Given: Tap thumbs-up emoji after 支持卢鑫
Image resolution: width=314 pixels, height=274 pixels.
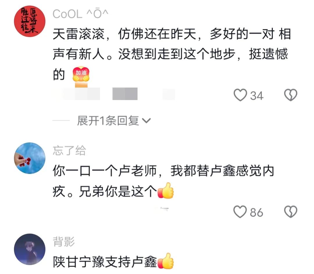Looking at the screenshot, I should tap(166, 261).
